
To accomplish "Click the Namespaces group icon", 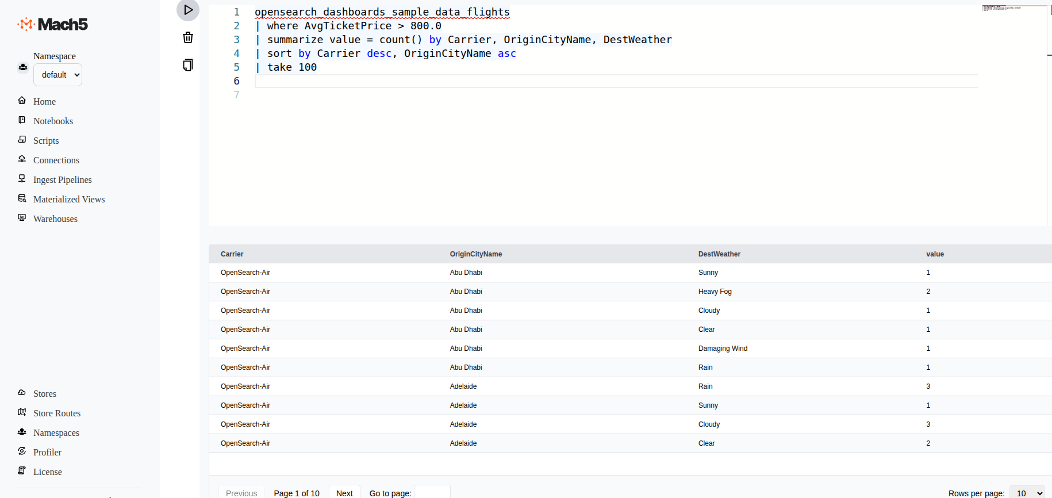I will 22,432.
